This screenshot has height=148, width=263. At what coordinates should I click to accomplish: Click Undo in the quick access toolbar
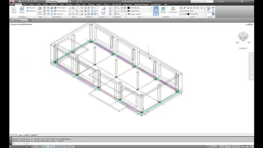tap(38, 1)
